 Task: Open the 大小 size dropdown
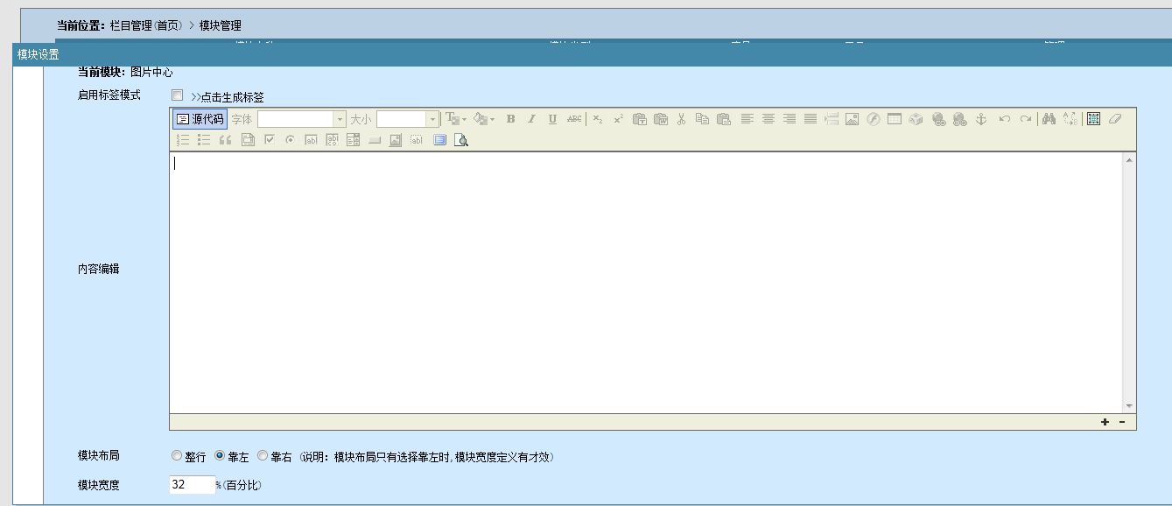point(407,119)
